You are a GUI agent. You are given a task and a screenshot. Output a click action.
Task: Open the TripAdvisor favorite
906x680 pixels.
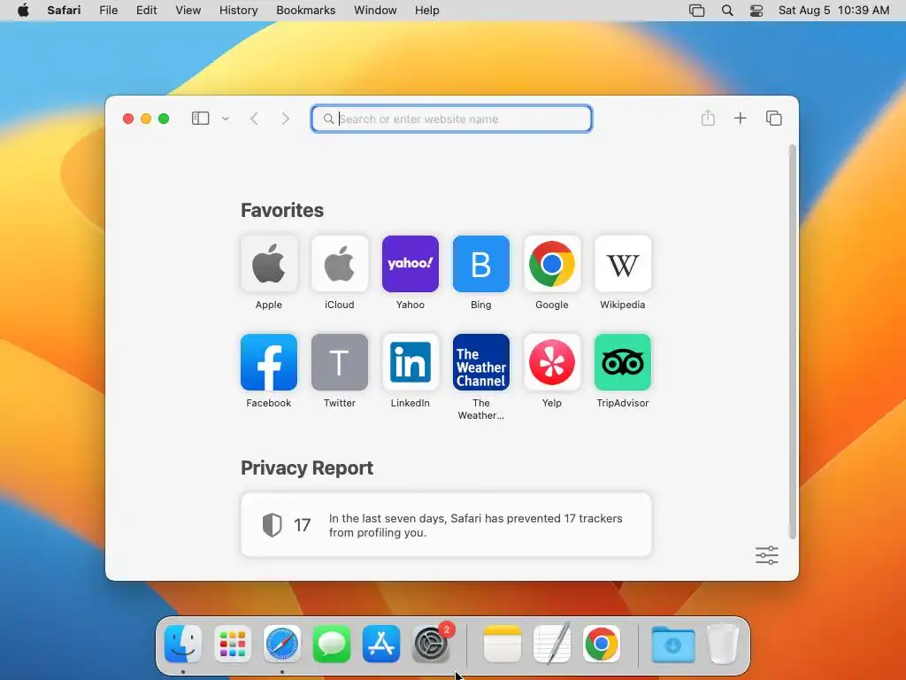[622, 362]
